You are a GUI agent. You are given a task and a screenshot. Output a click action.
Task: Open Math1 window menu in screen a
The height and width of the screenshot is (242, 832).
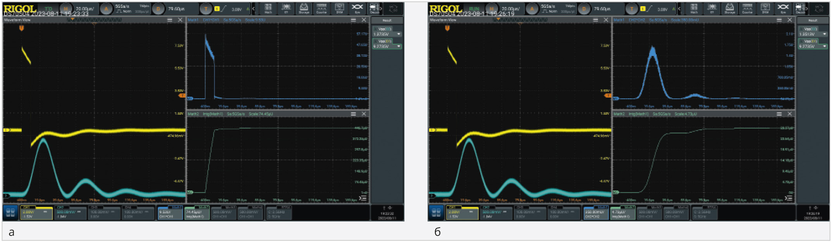(353, 20)
